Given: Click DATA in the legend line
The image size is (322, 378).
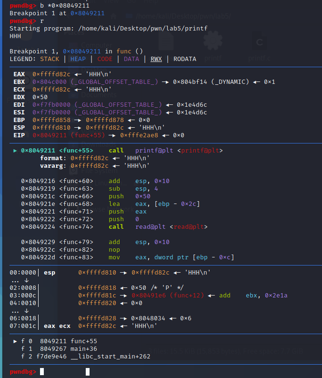Looking at the screenshot, I should [x=131, y=59].
